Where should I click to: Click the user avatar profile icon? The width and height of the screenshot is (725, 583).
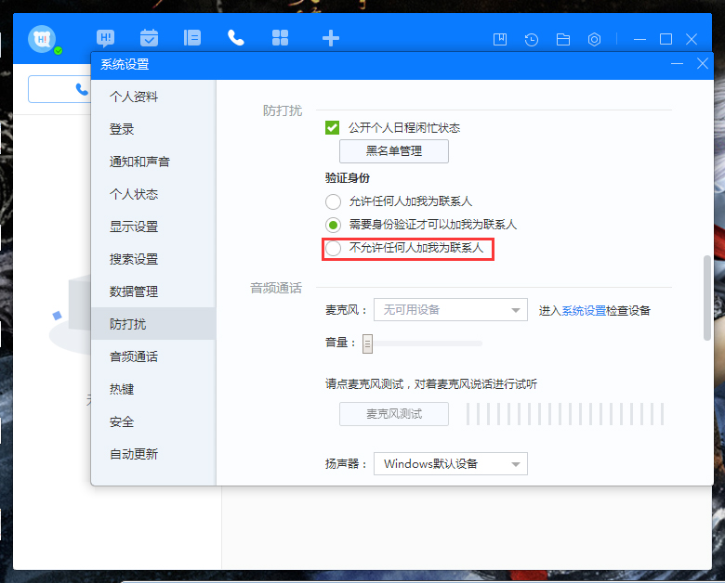(x=41, y=40)
